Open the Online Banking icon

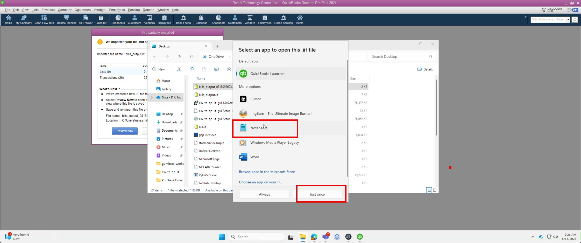284,20
